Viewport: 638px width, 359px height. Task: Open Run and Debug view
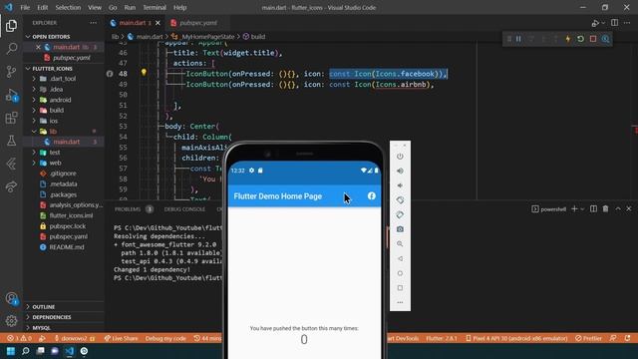11,95
